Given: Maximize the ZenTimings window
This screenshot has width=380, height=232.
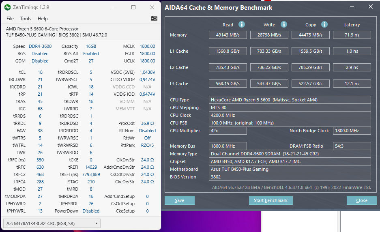Looking at the screenshot, I should point(133,7).
